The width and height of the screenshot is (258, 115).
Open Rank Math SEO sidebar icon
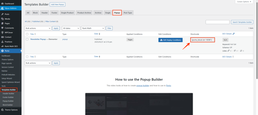coord(2,46)
